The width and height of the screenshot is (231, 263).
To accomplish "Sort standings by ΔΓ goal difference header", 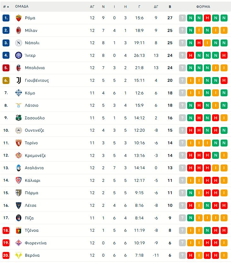I will click(156, 6).
